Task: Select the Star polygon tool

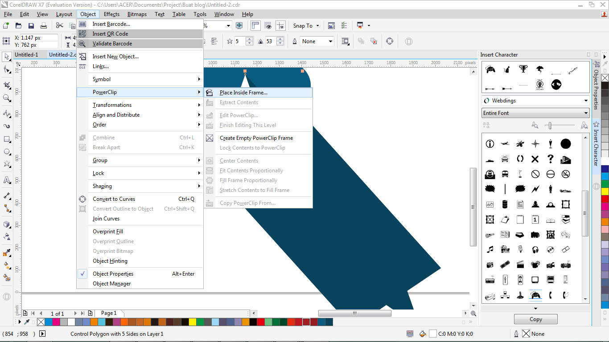Action: 7,165
